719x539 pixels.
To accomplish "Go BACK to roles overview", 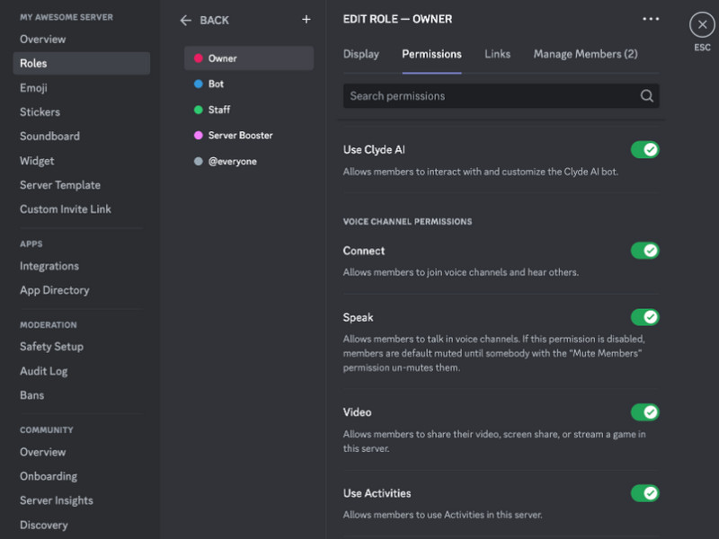I will pyautogui.click(x=214, y=20).
